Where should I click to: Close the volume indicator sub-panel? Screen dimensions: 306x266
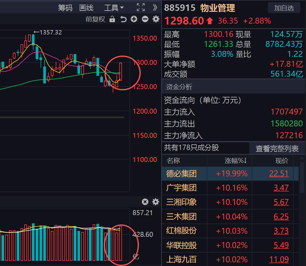[145, 202]
